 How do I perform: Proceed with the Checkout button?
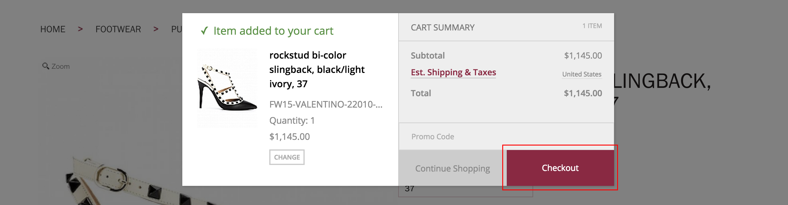click(x=560, y=168)
